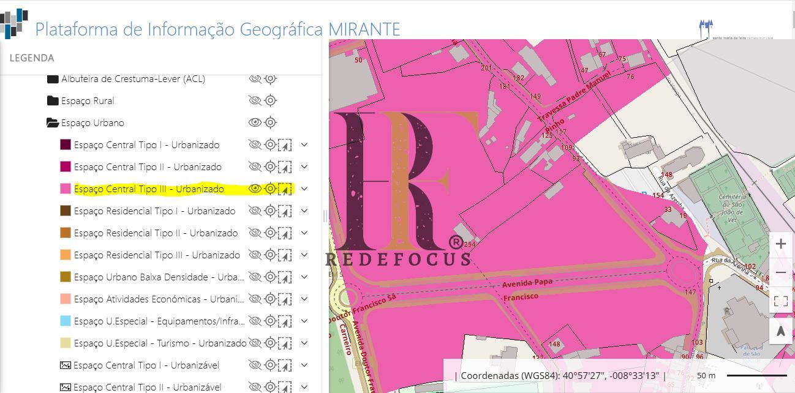This screenshot has width=795, height=393.
Task: Expand options for Espaço Central Tipo II Urbanizado
Action: 304,167
